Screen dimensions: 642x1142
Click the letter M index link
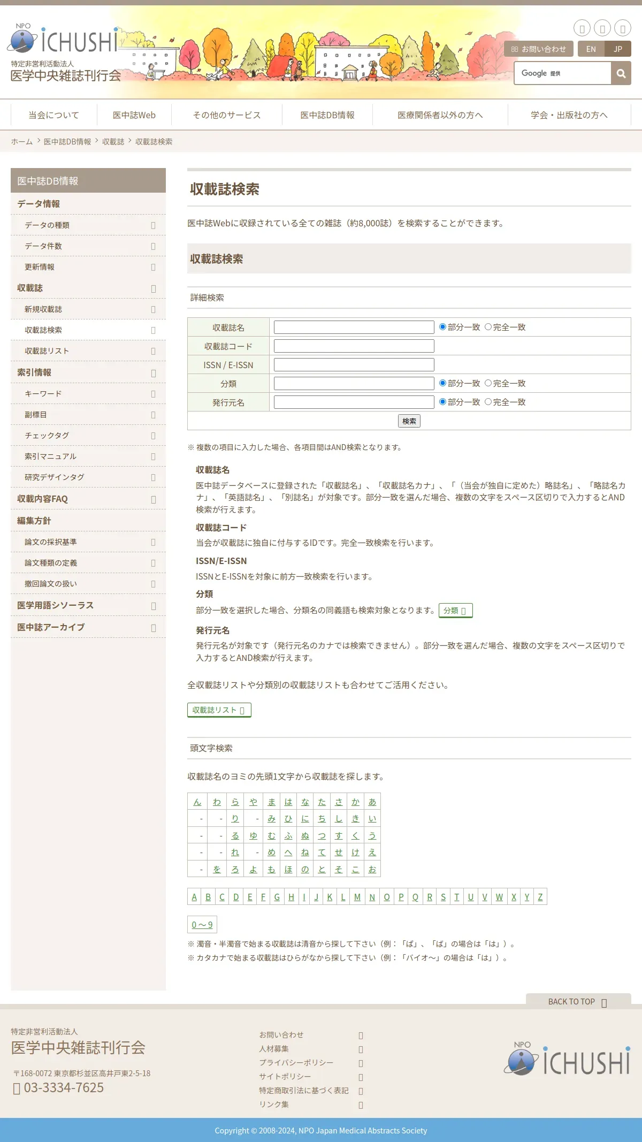[357, 897]
